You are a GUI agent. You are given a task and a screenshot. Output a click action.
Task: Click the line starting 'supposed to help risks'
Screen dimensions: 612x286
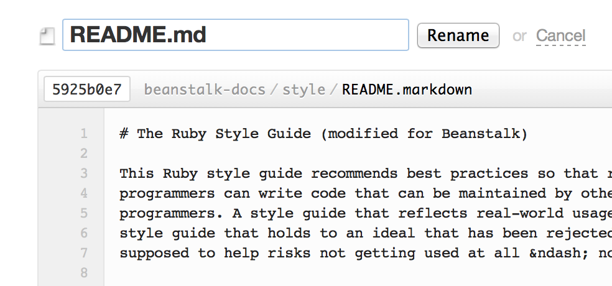coord(366,253)
